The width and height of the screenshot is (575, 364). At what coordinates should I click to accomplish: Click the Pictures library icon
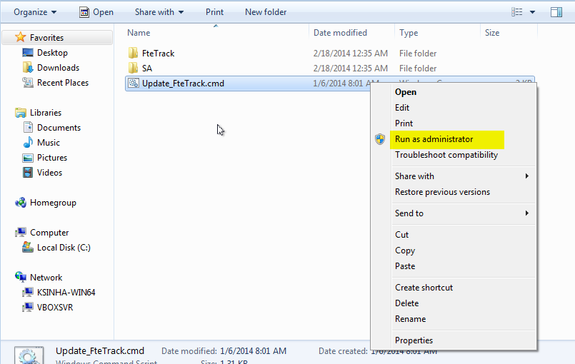(x=28, y=158)
